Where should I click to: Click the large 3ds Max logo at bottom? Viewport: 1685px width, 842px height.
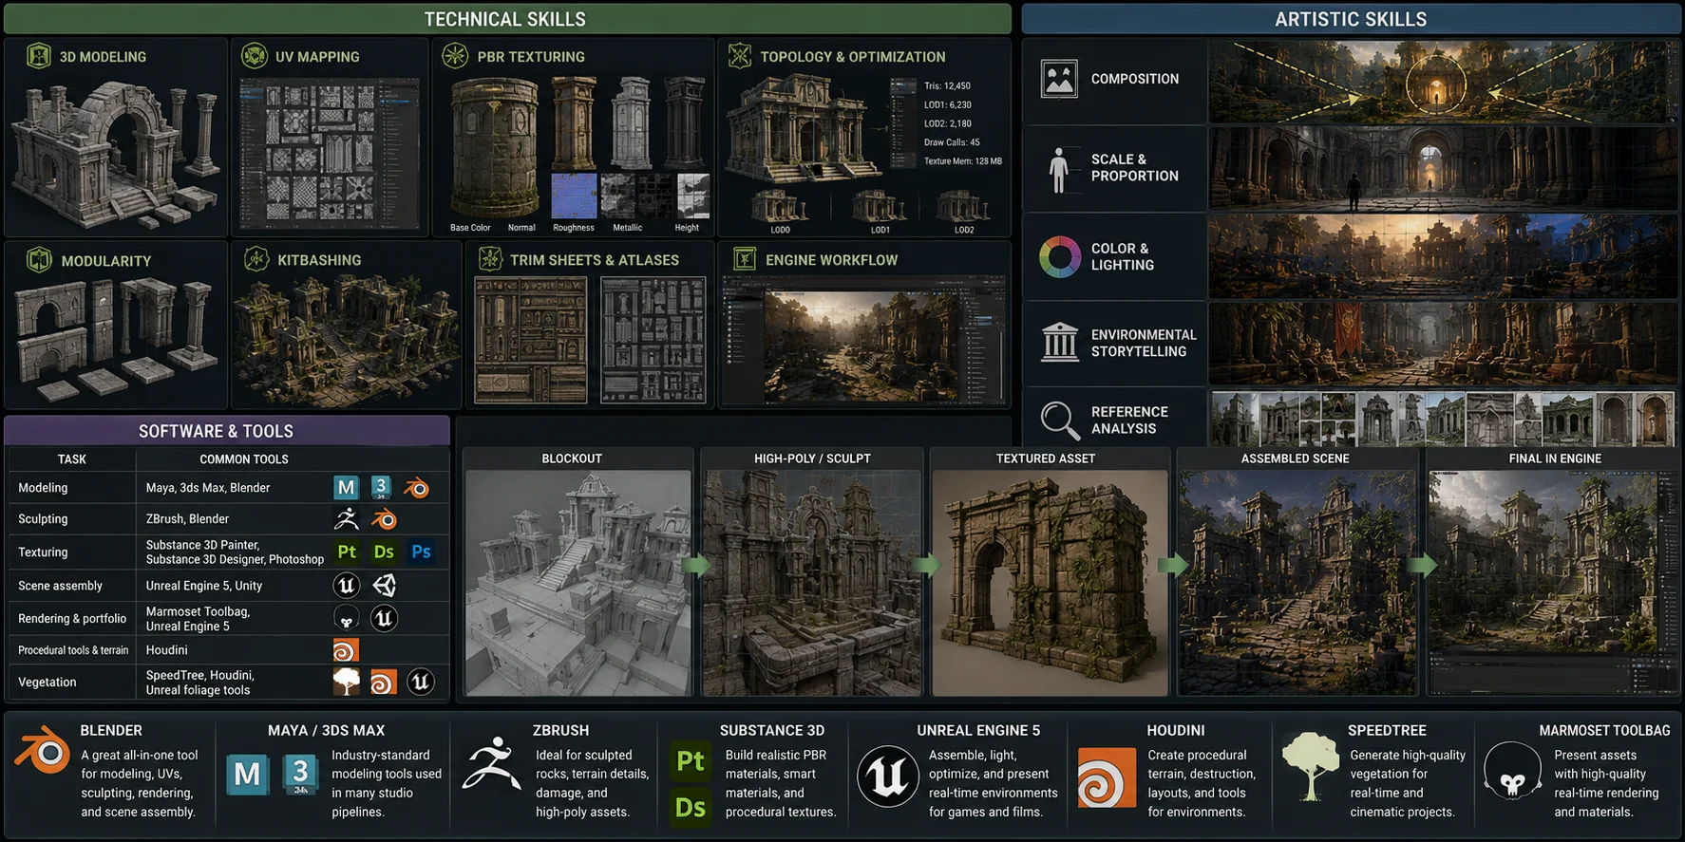coord(301,775)
